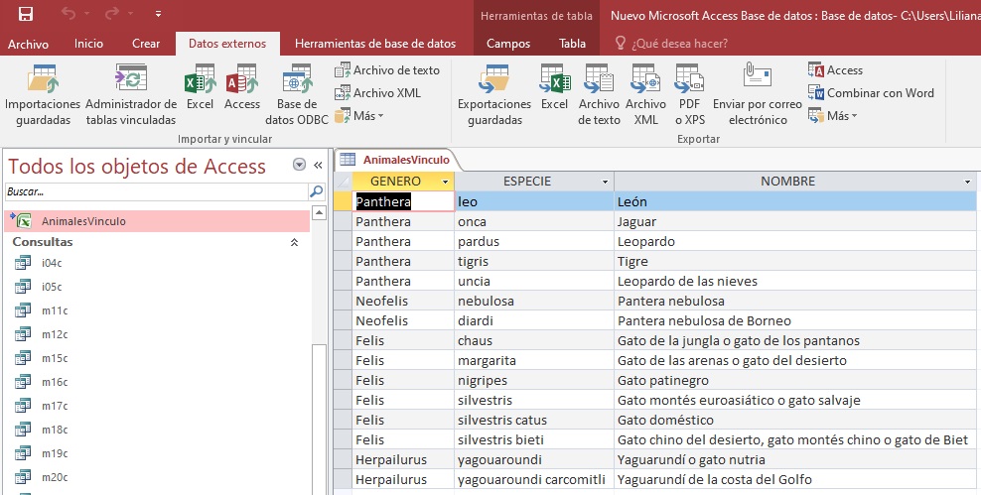Viewport: 981px width, 495px height.
Task: Choose Enviar por correo electrónico
Action: coord(757,95)
